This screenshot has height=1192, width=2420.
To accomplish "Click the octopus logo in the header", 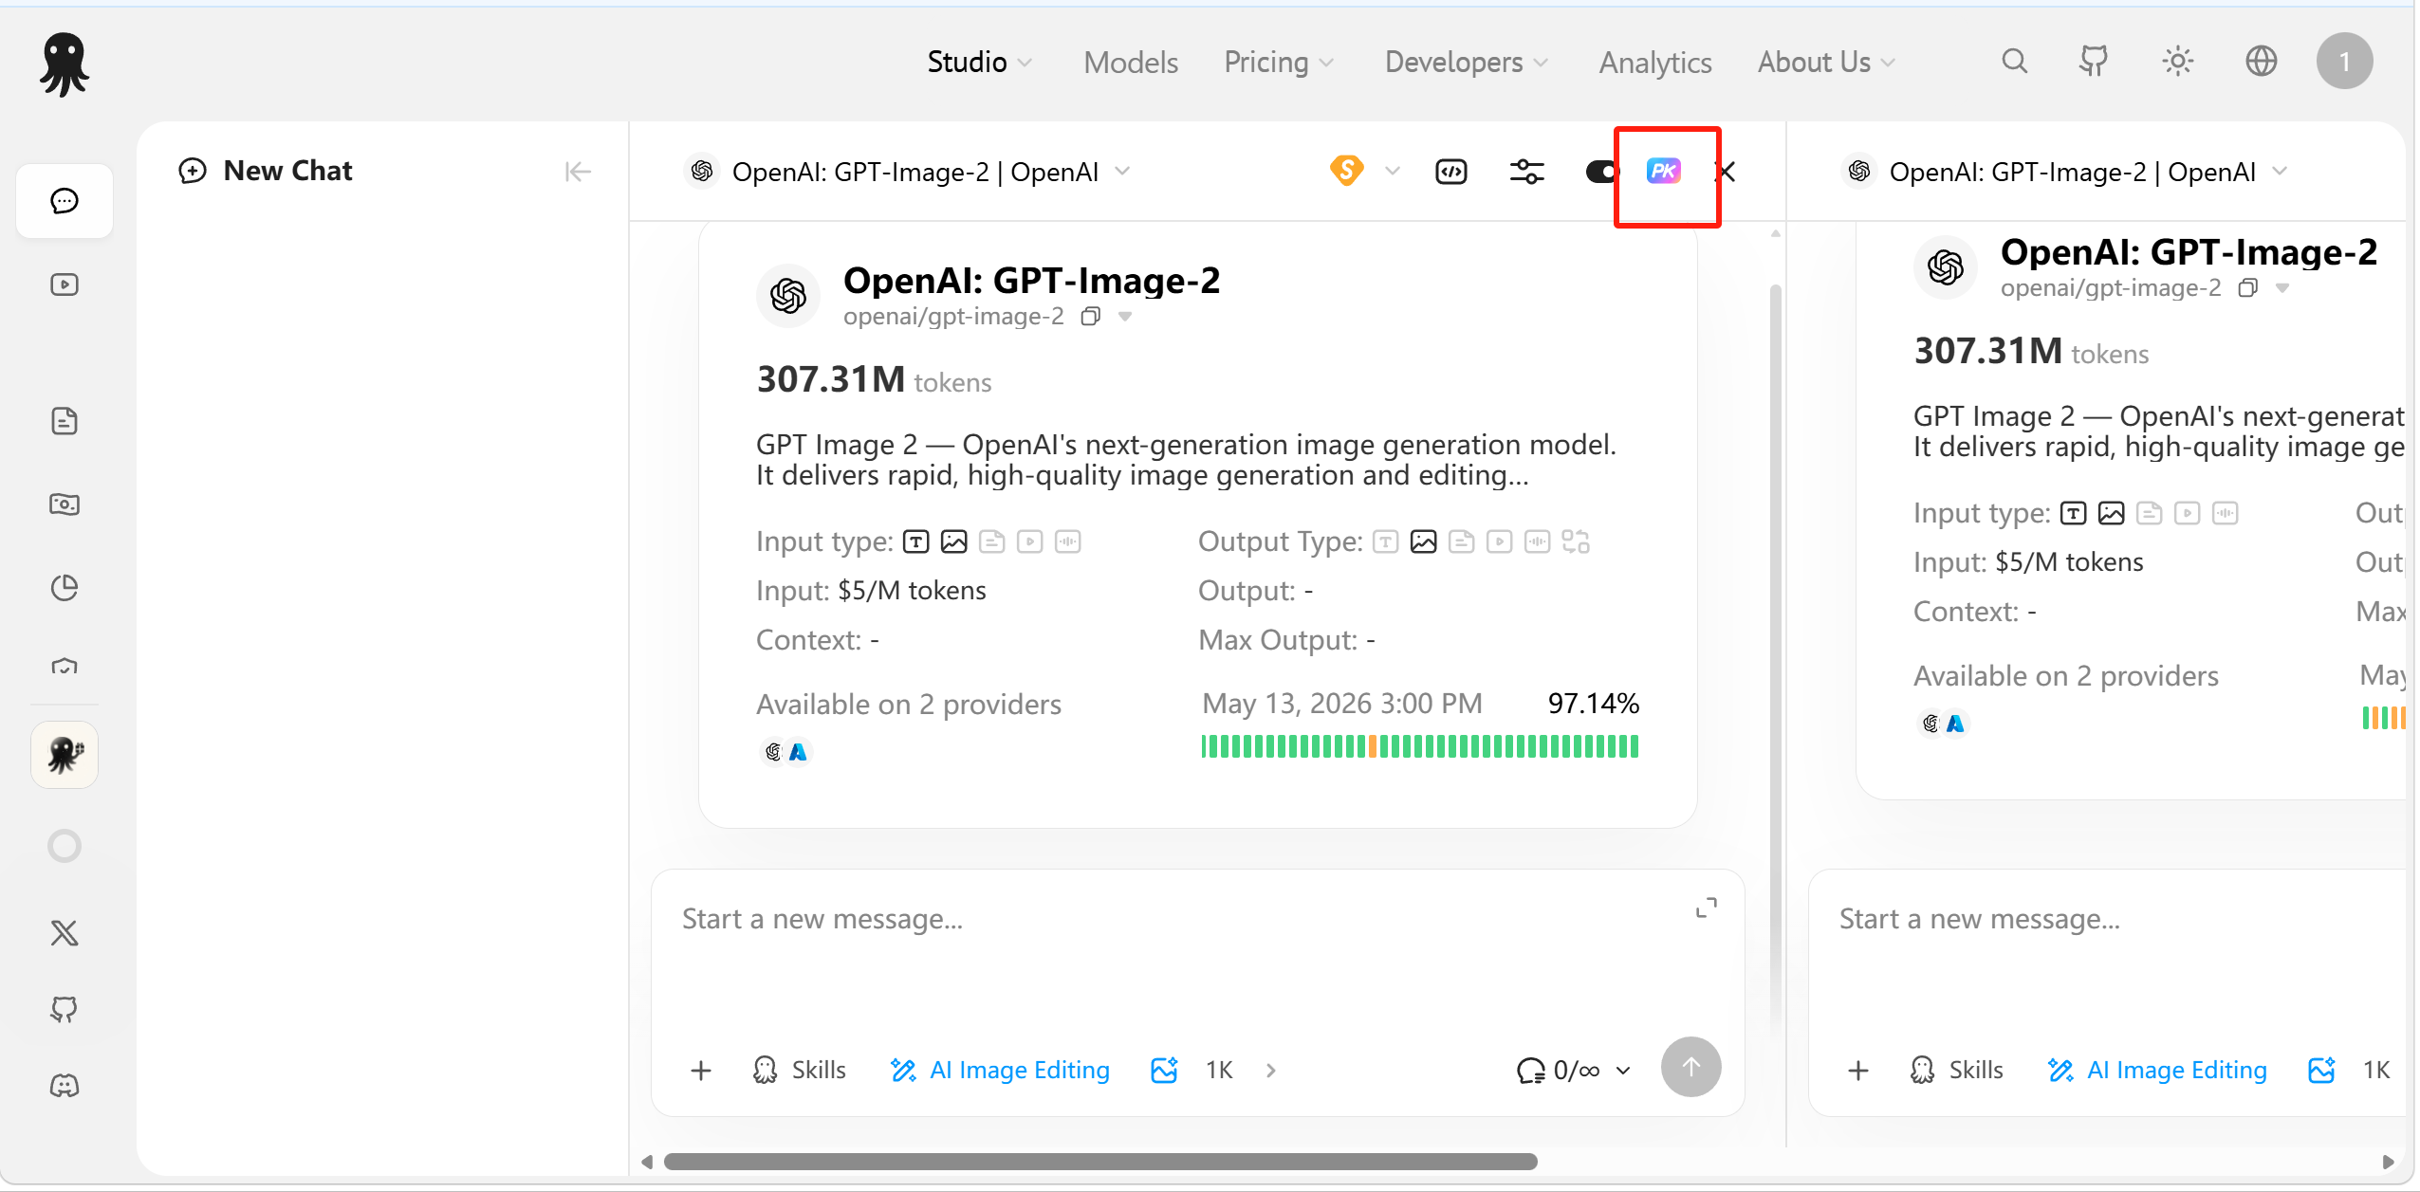I will click(x=65, y=64).
